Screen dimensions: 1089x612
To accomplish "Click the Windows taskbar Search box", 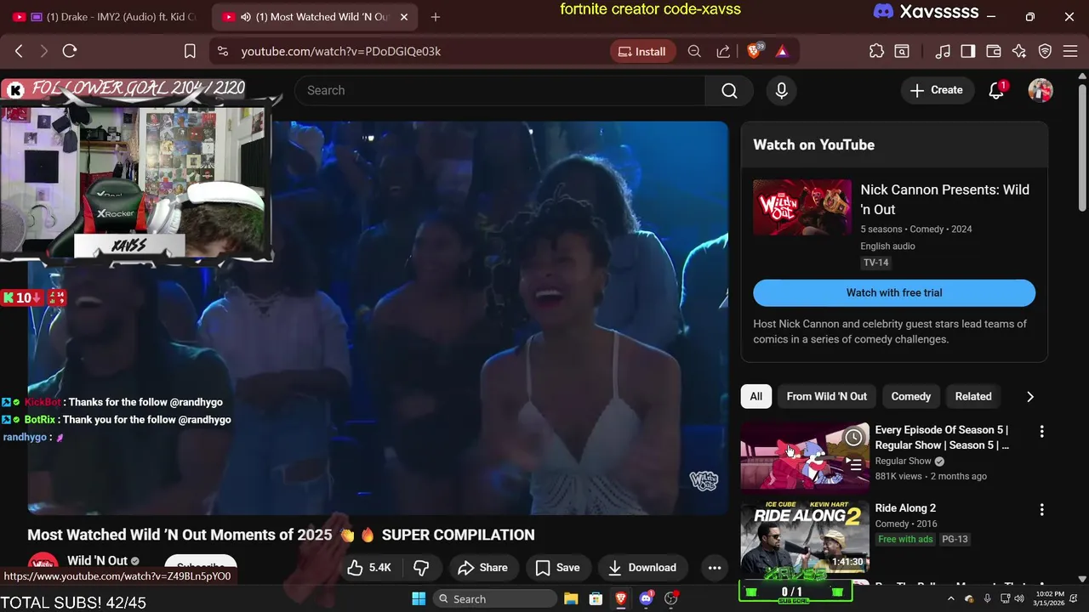I will [x=493, y=599].
